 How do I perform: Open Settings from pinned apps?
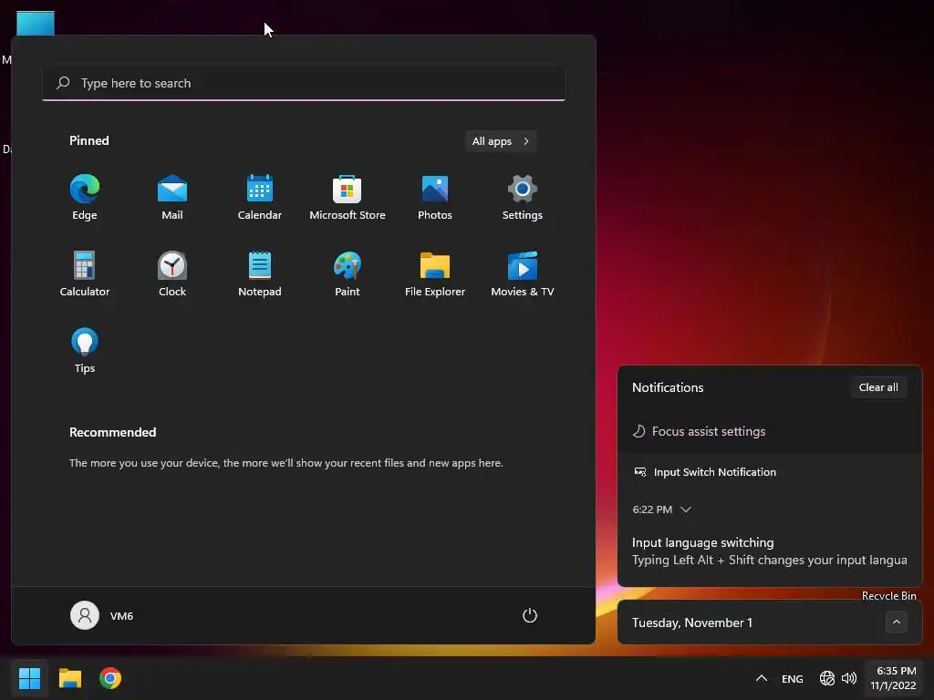tap(523, 197)
